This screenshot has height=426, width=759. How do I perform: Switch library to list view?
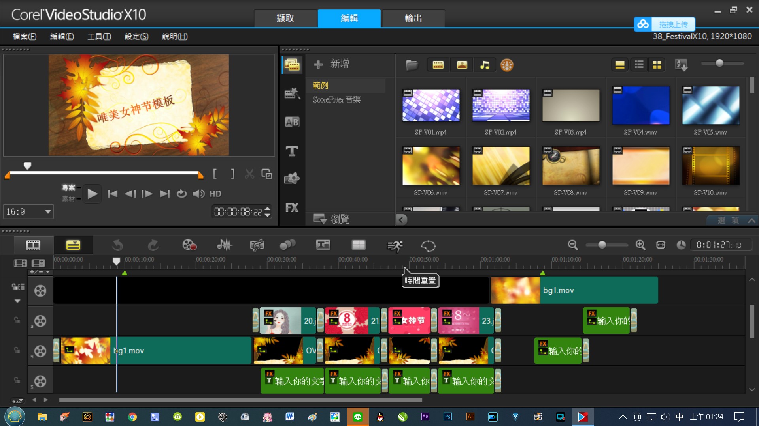point(639,65)
